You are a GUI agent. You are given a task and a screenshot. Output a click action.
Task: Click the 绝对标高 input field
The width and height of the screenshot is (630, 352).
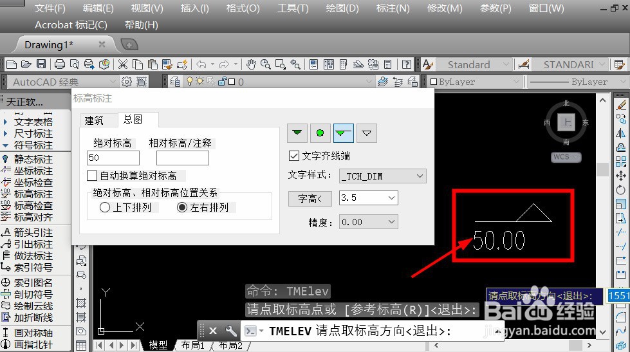tap(113, 158)
